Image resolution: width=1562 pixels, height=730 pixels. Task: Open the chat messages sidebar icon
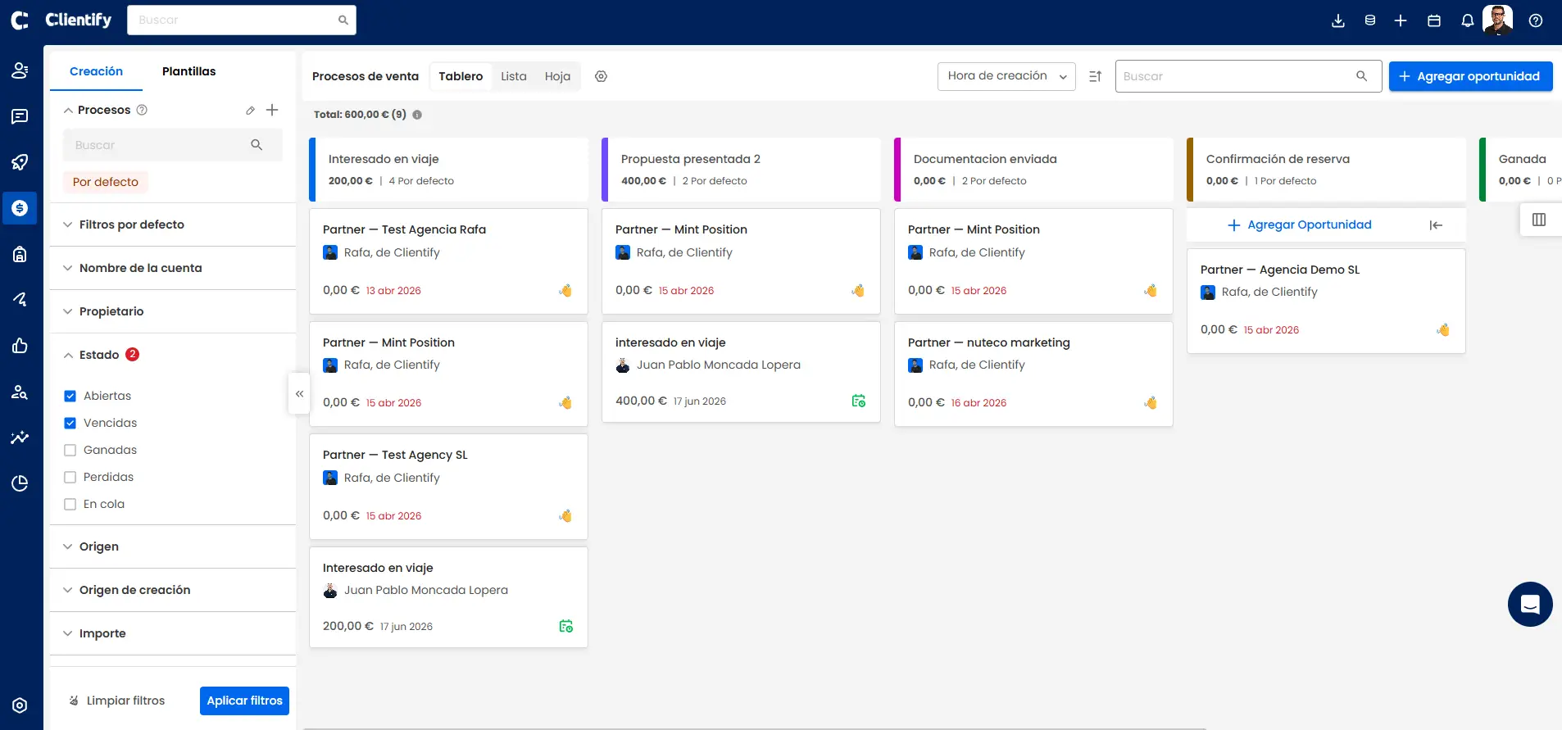(x=20, y=116)
